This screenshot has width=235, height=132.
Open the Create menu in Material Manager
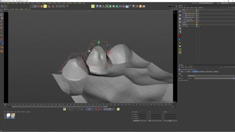point(8,112)
